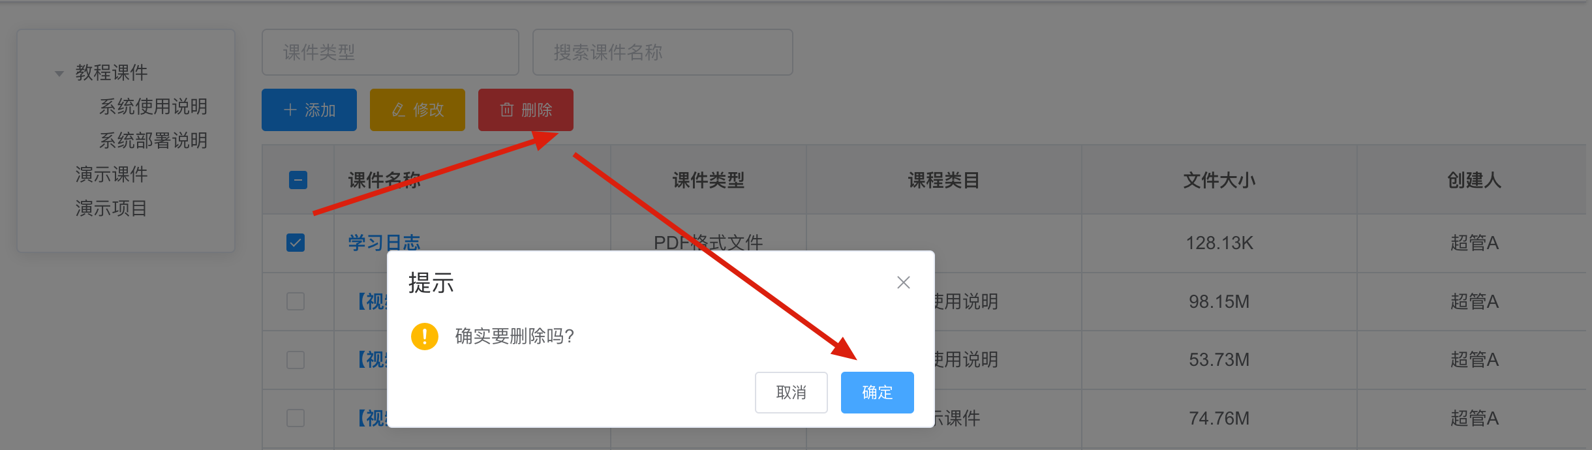Click the 搜索课件名称 search field
This screenshot has width=1592, height=450.
click(662, 52)
